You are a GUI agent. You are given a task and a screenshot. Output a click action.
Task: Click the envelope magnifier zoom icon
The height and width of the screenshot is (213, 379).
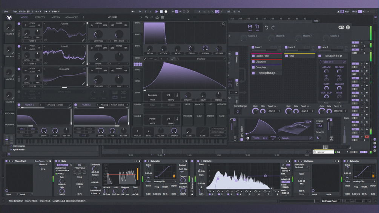point(223,24)
